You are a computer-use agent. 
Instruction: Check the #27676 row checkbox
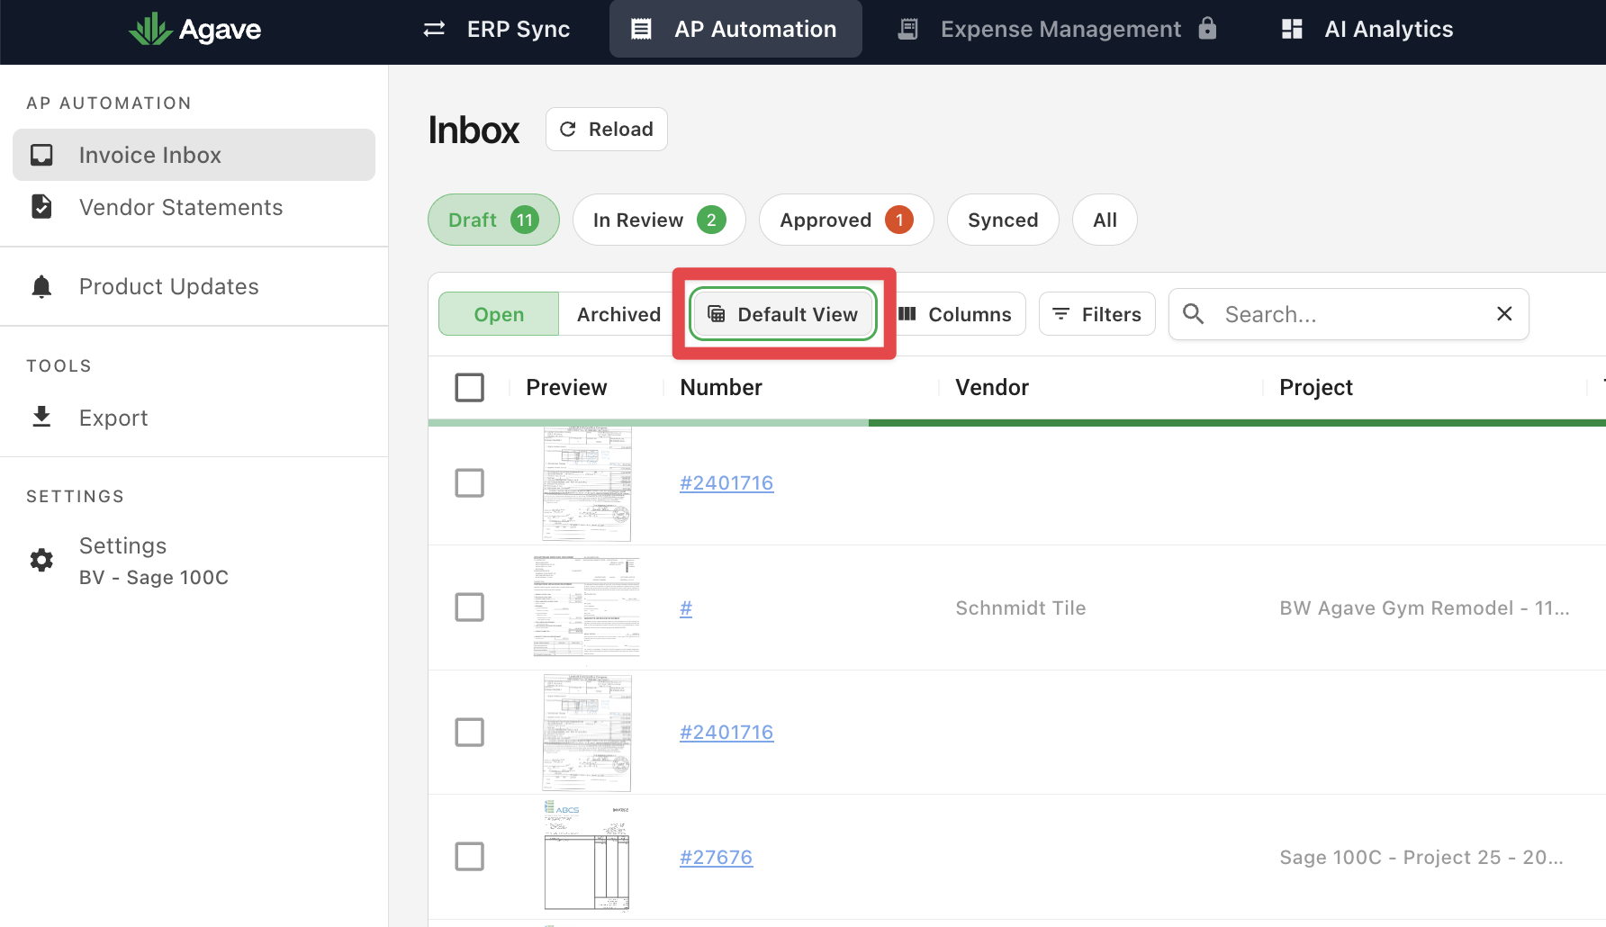coord(470,857)
